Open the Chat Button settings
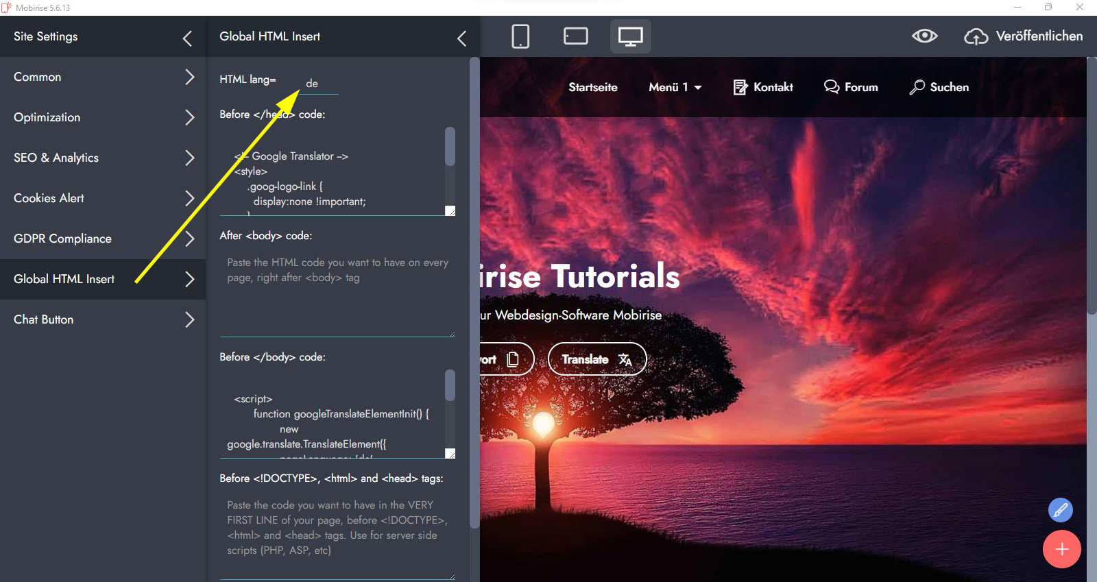Viewport: 1097px width, 582px height. [103, 319]
